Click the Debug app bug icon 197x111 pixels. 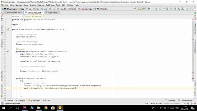[156, 9]
